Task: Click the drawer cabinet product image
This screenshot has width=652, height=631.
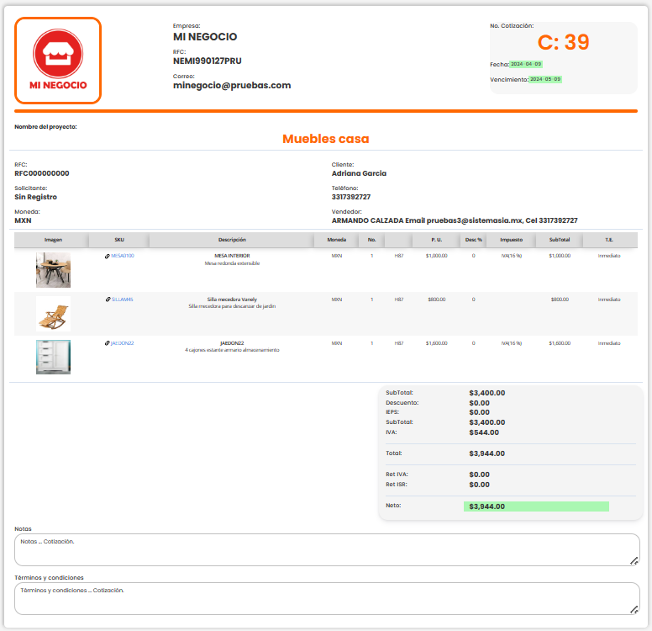Action: 53,357
